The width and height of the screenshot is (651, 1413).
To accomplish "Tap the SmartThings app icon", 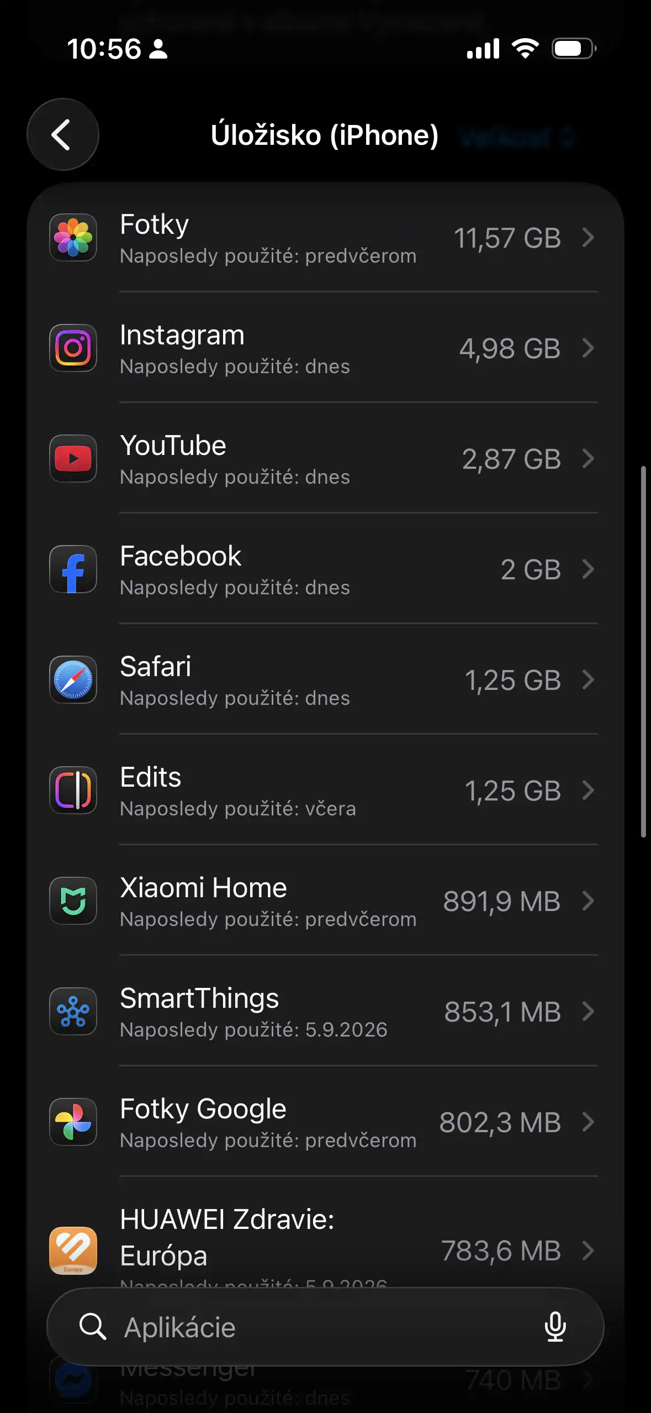I will coord(73,1012).
